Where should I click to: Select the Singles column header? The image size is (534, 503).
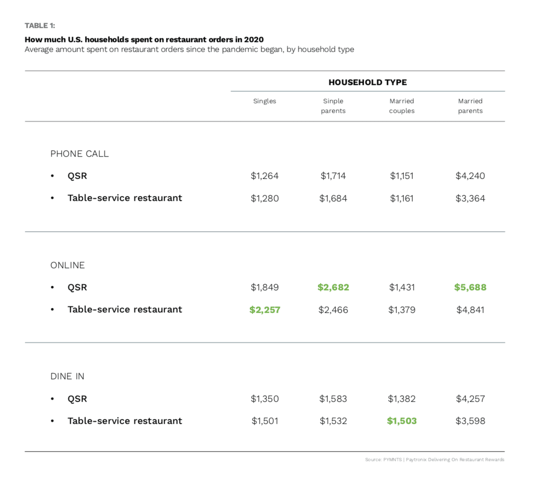(x=265, y=101)
